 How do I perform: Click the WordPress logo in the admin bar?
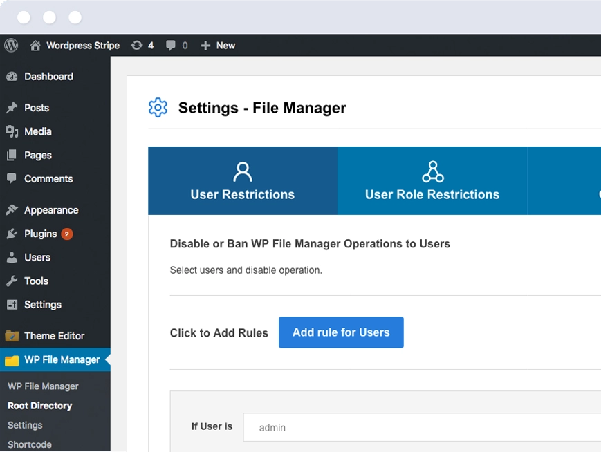pyautogui.click(x=11, y=45)
